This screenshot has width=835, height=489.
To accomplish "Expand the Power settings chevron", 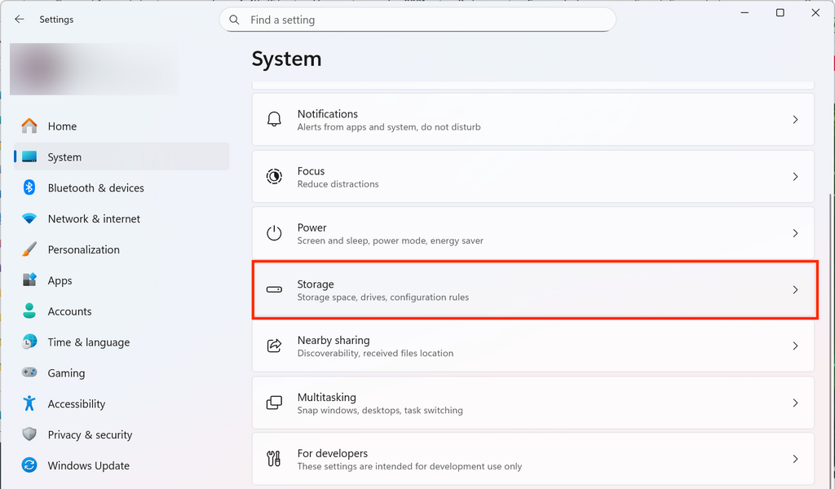I will 795,233.
